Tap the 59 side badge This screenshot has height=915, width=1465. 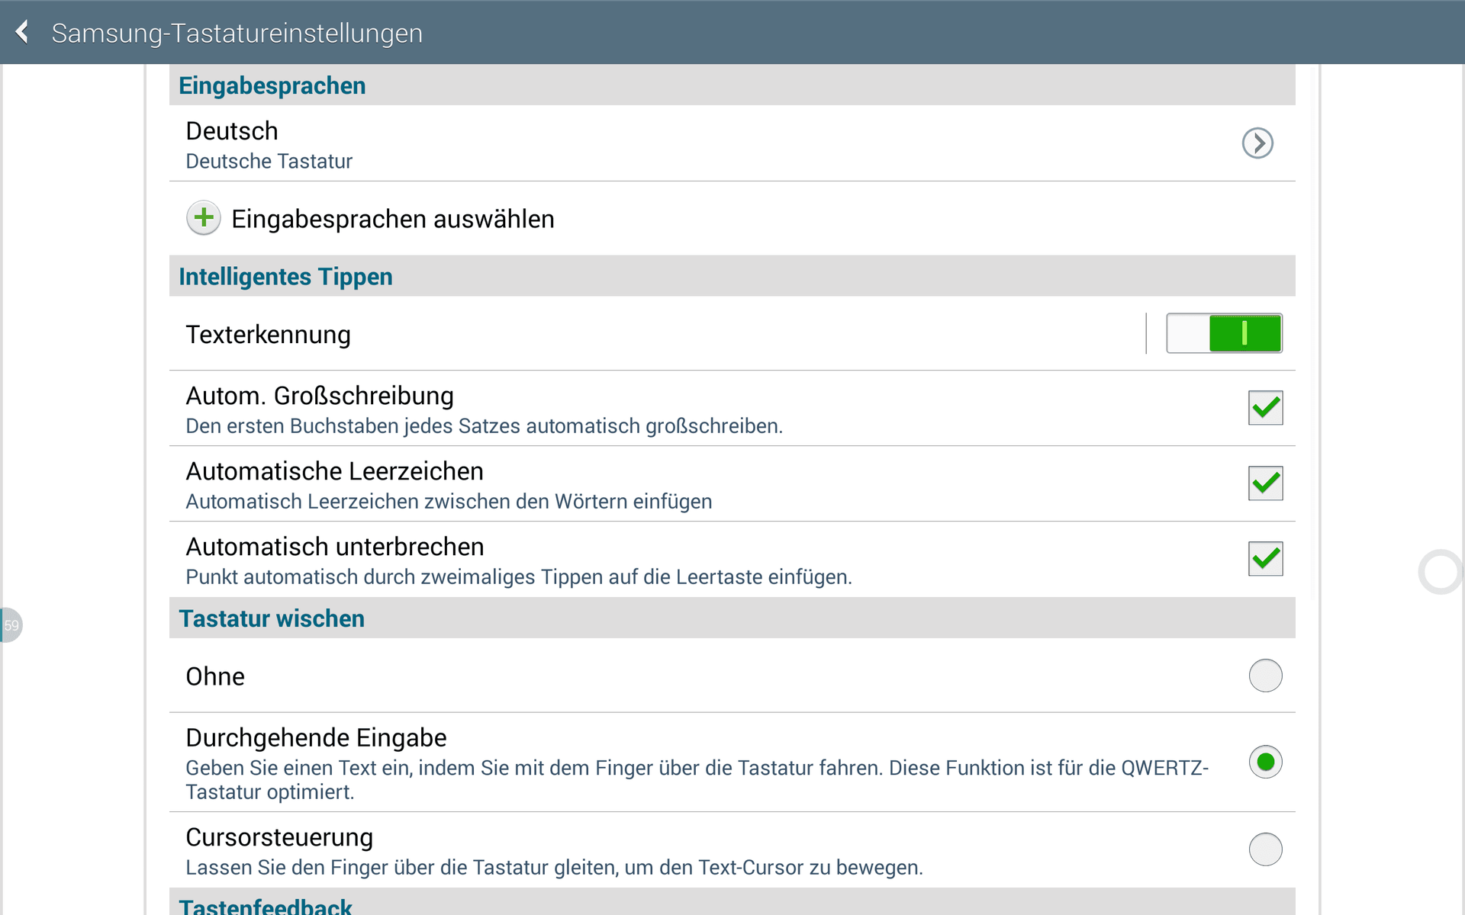(x=11, y=625)
